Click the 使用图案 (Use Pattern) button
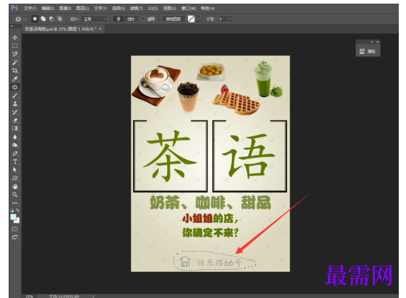The width and height of the screenshot is (406, 298). (173, 19)
